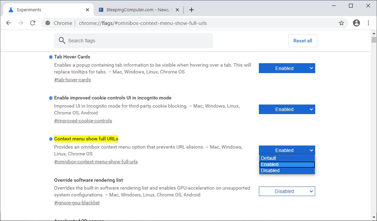
Task: Switch to the Experiments tab
Action: [x=48, y=10]
